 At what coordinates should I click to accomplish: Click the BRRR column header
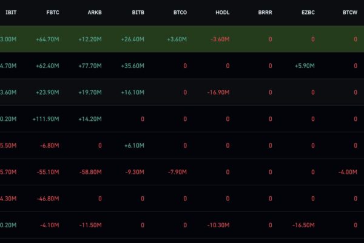265,12
